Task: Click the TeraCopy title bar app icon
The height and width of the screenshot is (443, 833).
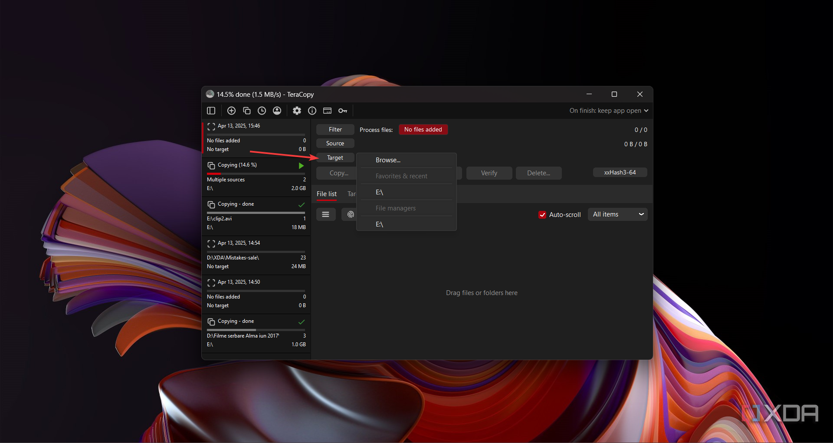Action: point(210,94)
